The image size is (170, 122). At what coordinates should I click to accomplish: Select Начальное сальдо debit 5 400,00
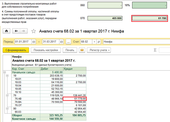coord(52,72)
